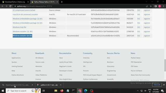Open the Downloads footer heading
The width and height of the screenshot is (166, 93).
(x=40, y=53)
